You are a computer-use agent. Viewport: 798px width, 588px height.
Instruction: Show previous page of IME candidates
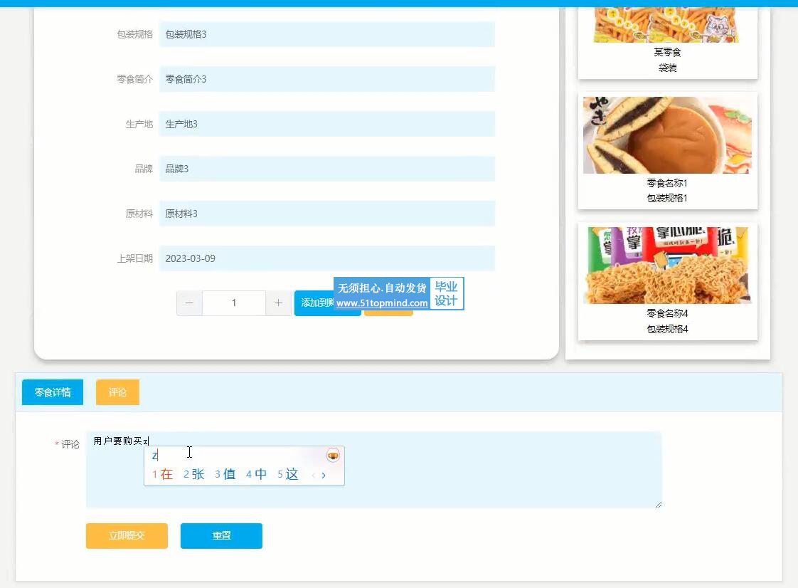coord(313,475)
